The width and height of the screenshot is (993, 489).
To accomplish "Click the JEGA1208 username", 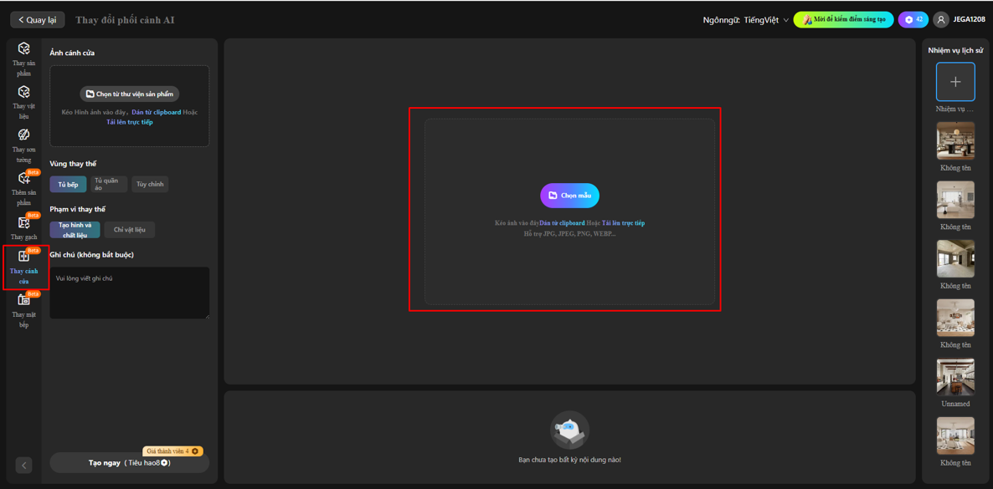I will click(x=969, y=19).
